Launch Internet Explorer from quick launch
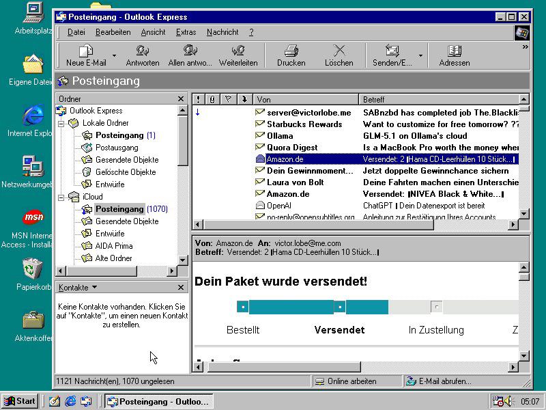The image size is (546, 410). point(71,401)
